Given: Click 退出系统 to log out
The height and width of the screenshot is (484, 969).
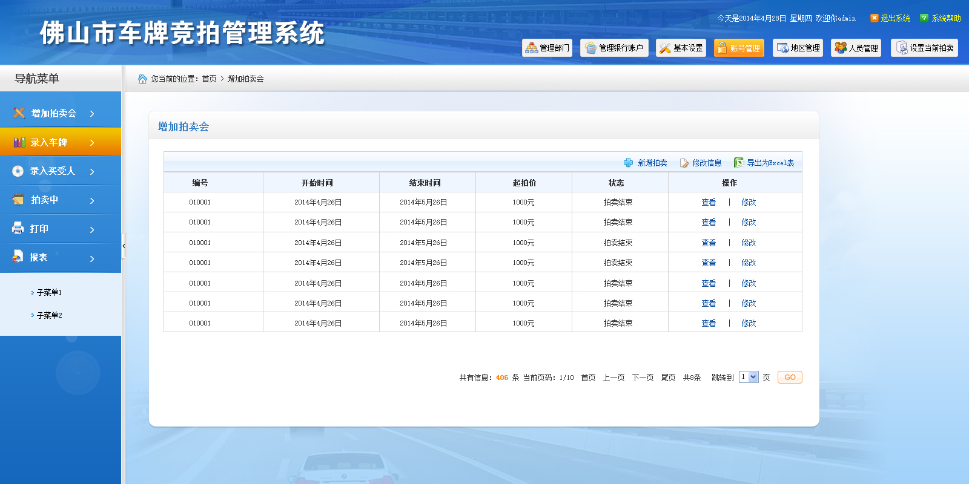Looking at the screenshot, I should (x=895, y=18).
